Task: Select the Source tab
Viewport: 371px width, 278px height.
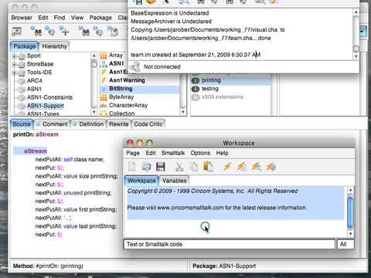Action: (22, 124)
